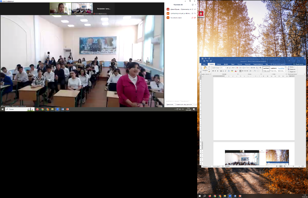Apply text effects in Word's font group

point(229,71)
